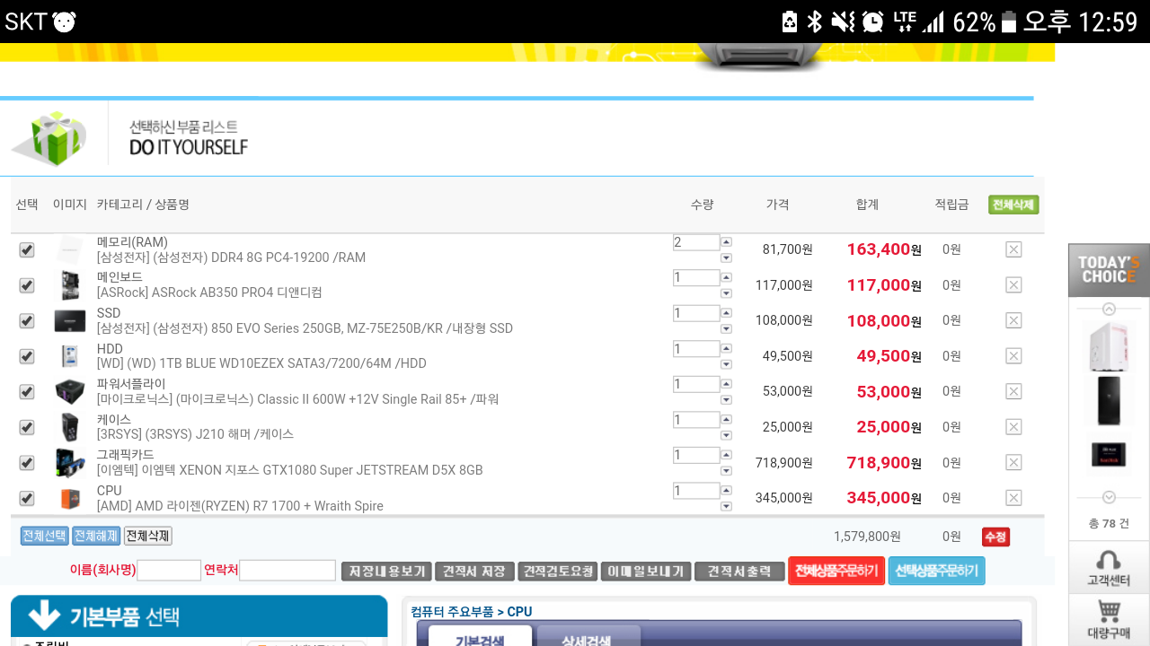The width and height of the screenshot is (1150, 646).
Task: Focus the 이름(회사명) input field
Action: coord(169,571)
